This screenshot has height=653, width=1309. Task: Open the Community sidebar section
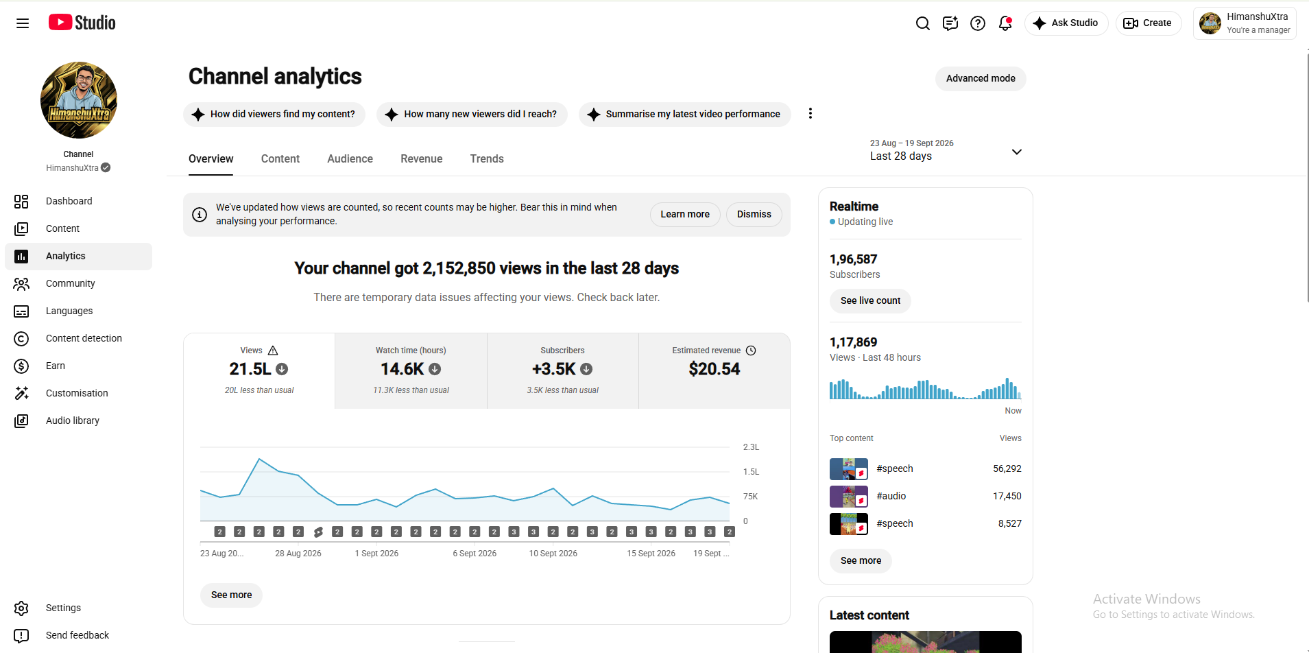78,283
